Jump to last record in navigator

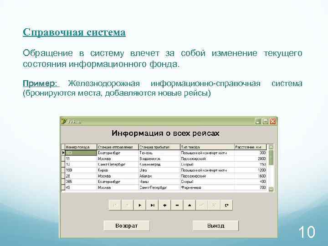coord(152,205)
